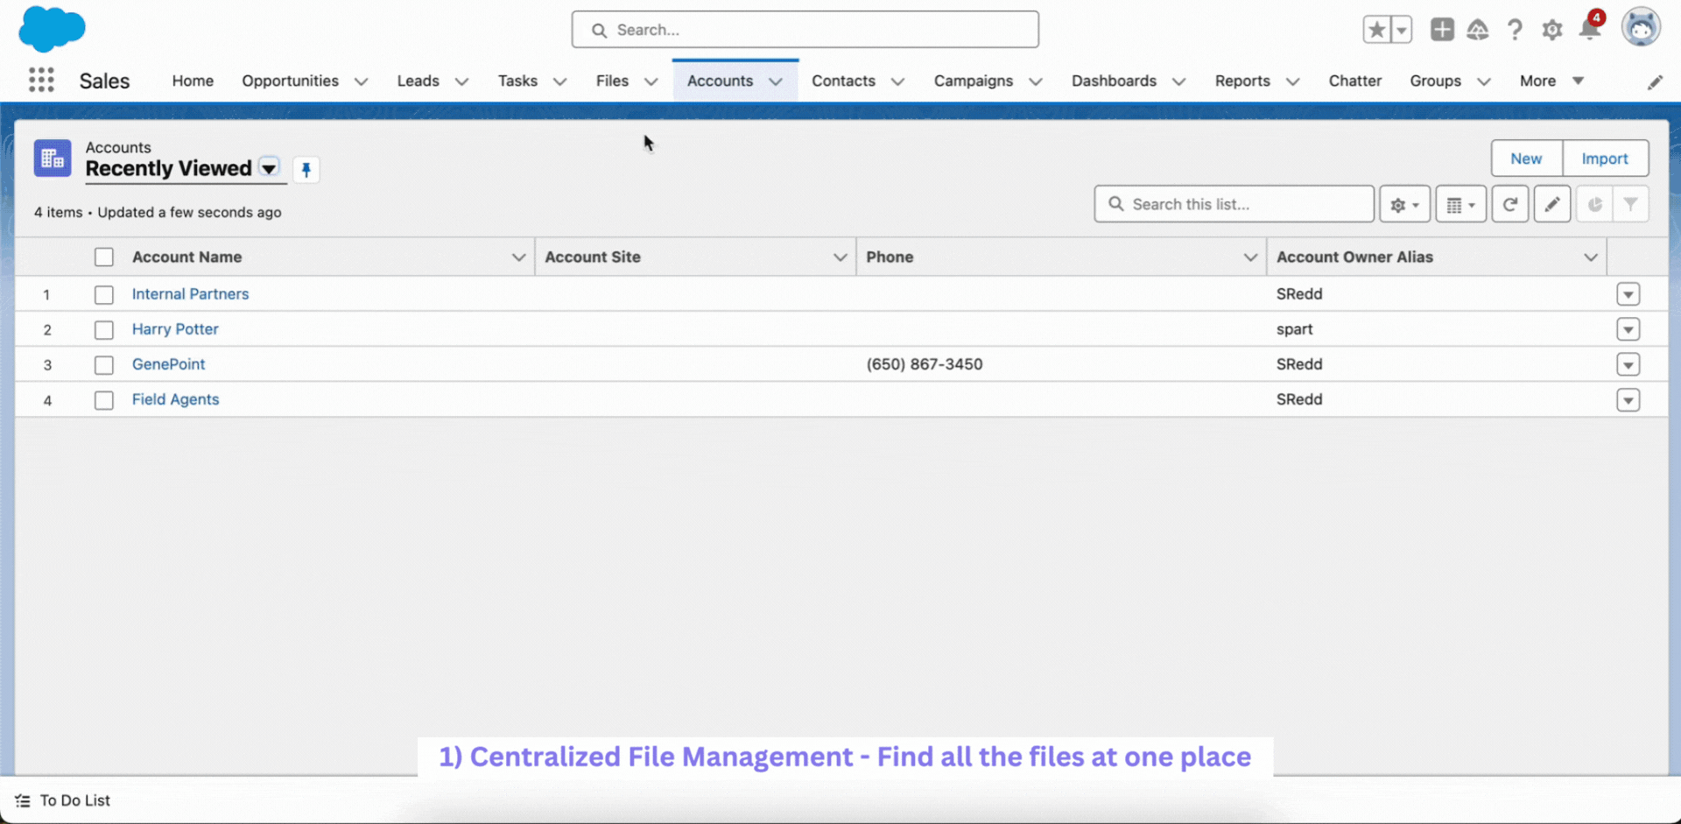Go to the Home tab
Viewport: 1681px width, 824px height.
click(x=193, y=81)
